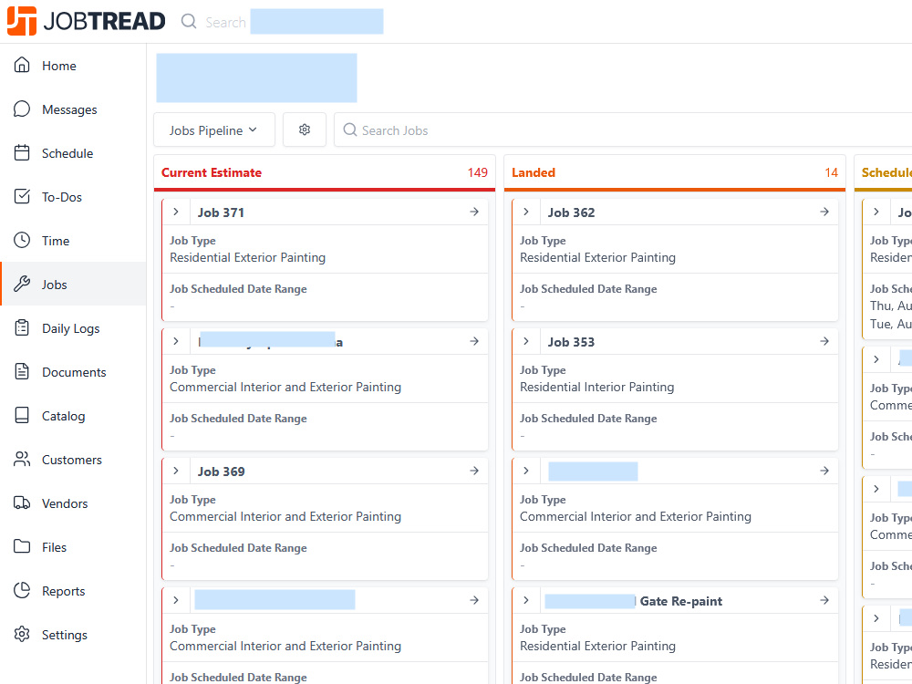Image resolution: width=912 pixels, height=684 pixels.
Task: Click the Documents page icon
Action: click(22, 372)
